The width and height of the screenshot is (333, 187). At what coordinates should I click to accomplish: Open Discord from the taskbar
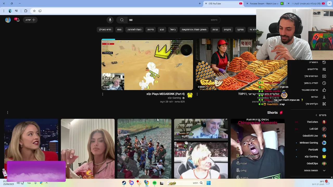132,183
